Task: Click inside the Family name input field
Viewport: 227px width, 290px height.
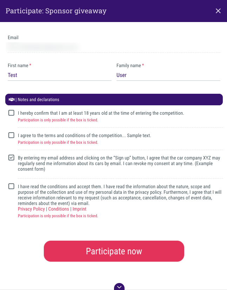Action: tap(168, 75)
